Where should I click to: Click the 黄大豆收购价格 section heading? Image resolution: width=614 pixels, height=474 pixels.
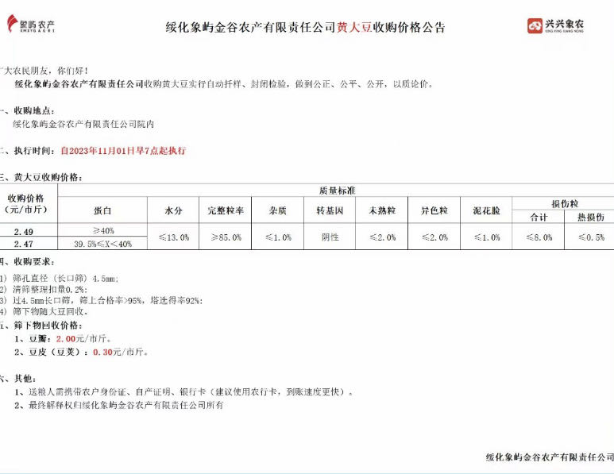41,177
